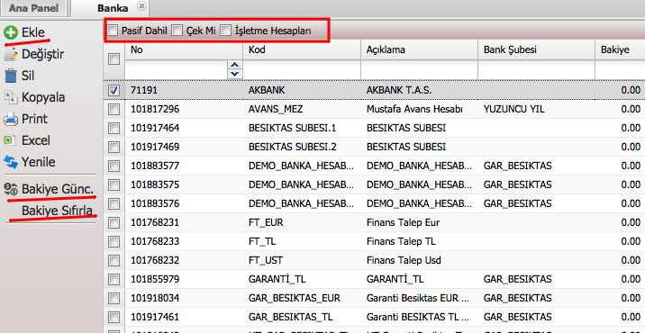Click the Finans Talep Eur cell

click(403, 223)
